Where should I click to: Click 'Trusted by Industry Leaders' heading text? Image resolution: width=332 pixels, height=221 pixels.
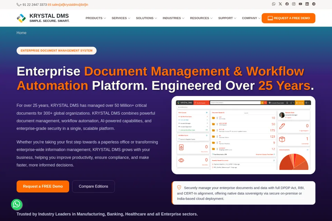[107, 214]
